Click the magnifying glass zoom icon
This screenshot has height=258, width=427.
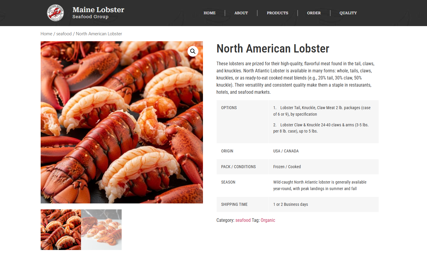pyautogui.click(x=193, y=51)
